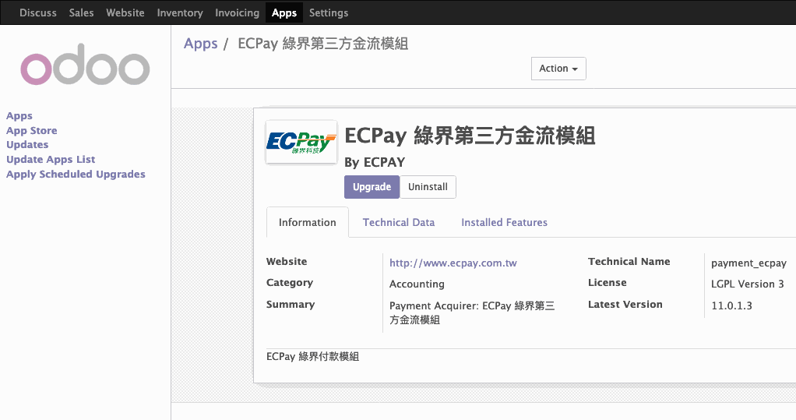This screenshot has height=420, width=796.
Task: Click the License field label
Action: tap(608, 283)
